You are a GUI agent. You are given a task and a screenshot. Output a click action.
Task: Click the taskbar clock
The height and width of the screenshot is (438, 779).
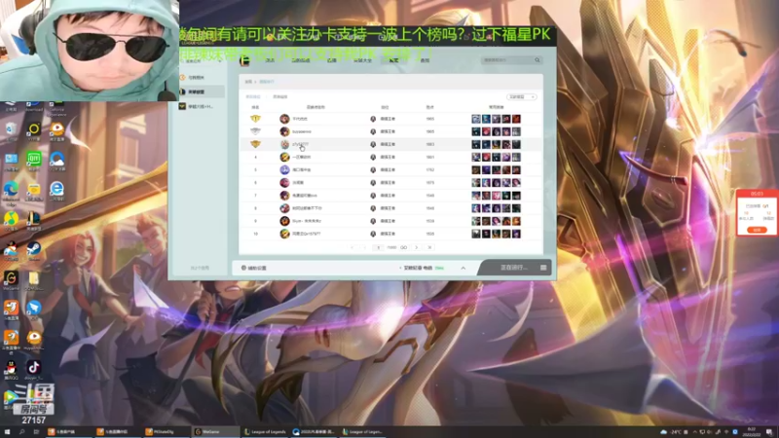(x=751, y=432)
